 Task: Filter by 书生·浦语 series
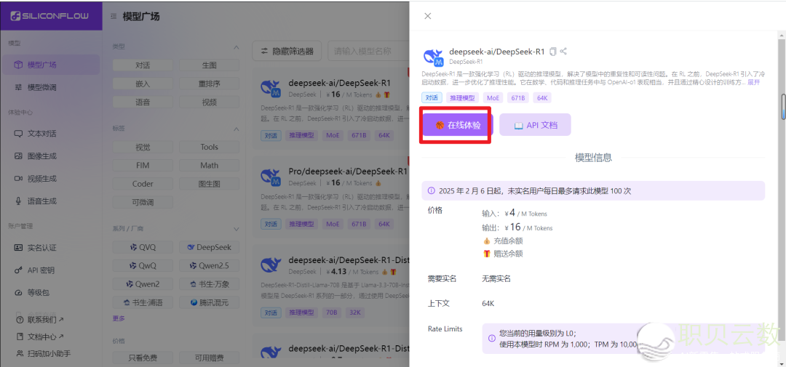[x=143, y=302]
